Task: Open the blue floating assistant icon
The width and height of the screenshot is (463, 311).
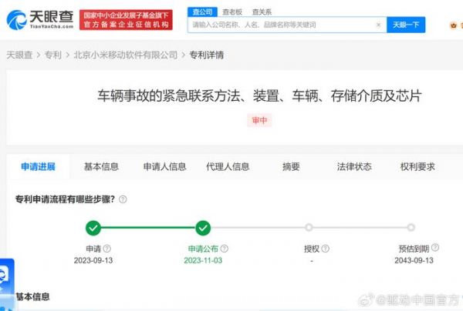Action: pyautogui.click(x=6, y=275)
